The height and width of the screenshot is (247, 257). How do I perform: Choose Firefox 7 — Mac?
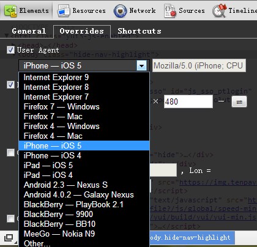[84, 117]
